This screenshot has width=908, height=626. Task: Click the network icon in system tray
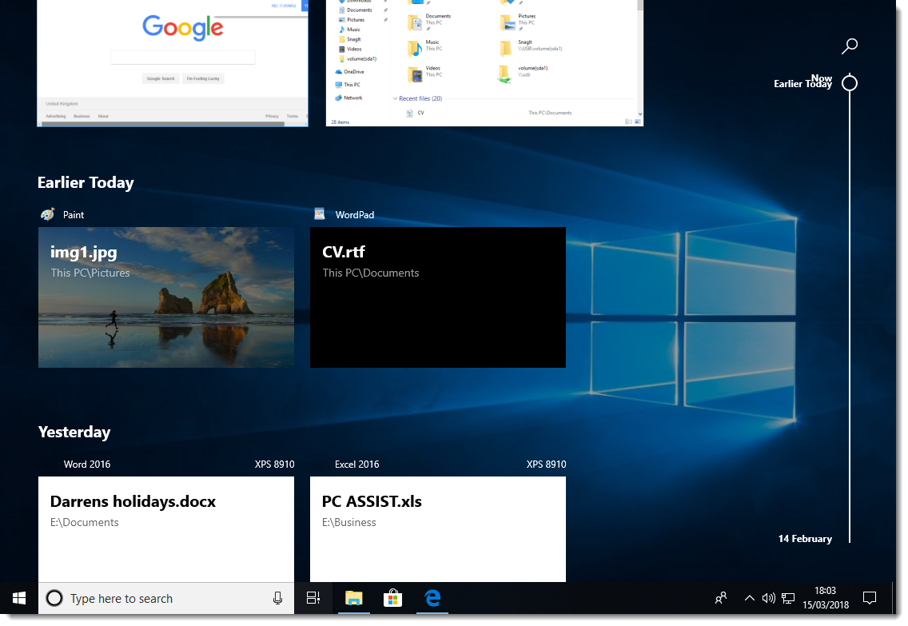click(787, 598)
